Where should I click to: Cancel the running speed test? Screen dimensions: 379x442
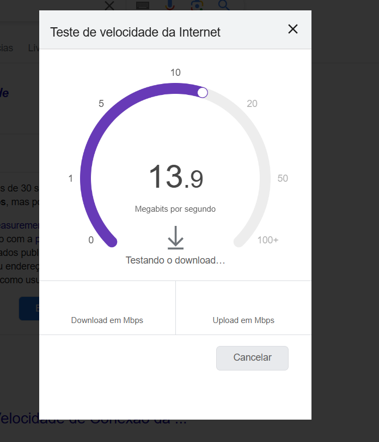[252, 358]
